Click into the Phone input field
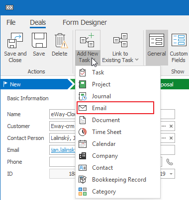This screenshot has height=200, width=189. click(105, 162)
